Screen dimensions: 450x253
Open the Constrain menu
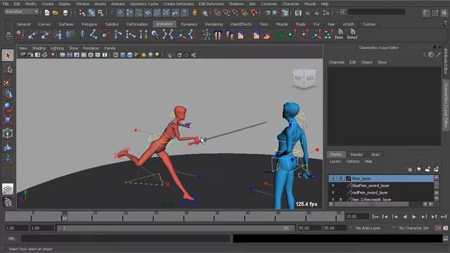(269, 4)
